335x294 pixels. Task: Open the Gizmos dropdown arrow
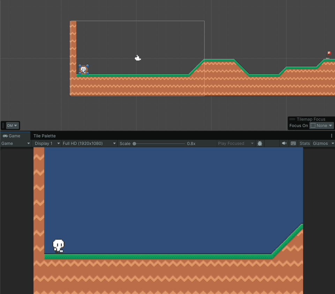333,144
